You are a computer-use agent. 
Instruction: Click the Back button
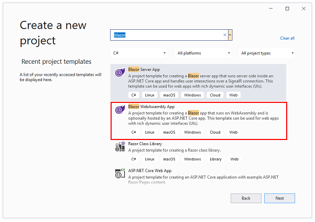[246, 198]
